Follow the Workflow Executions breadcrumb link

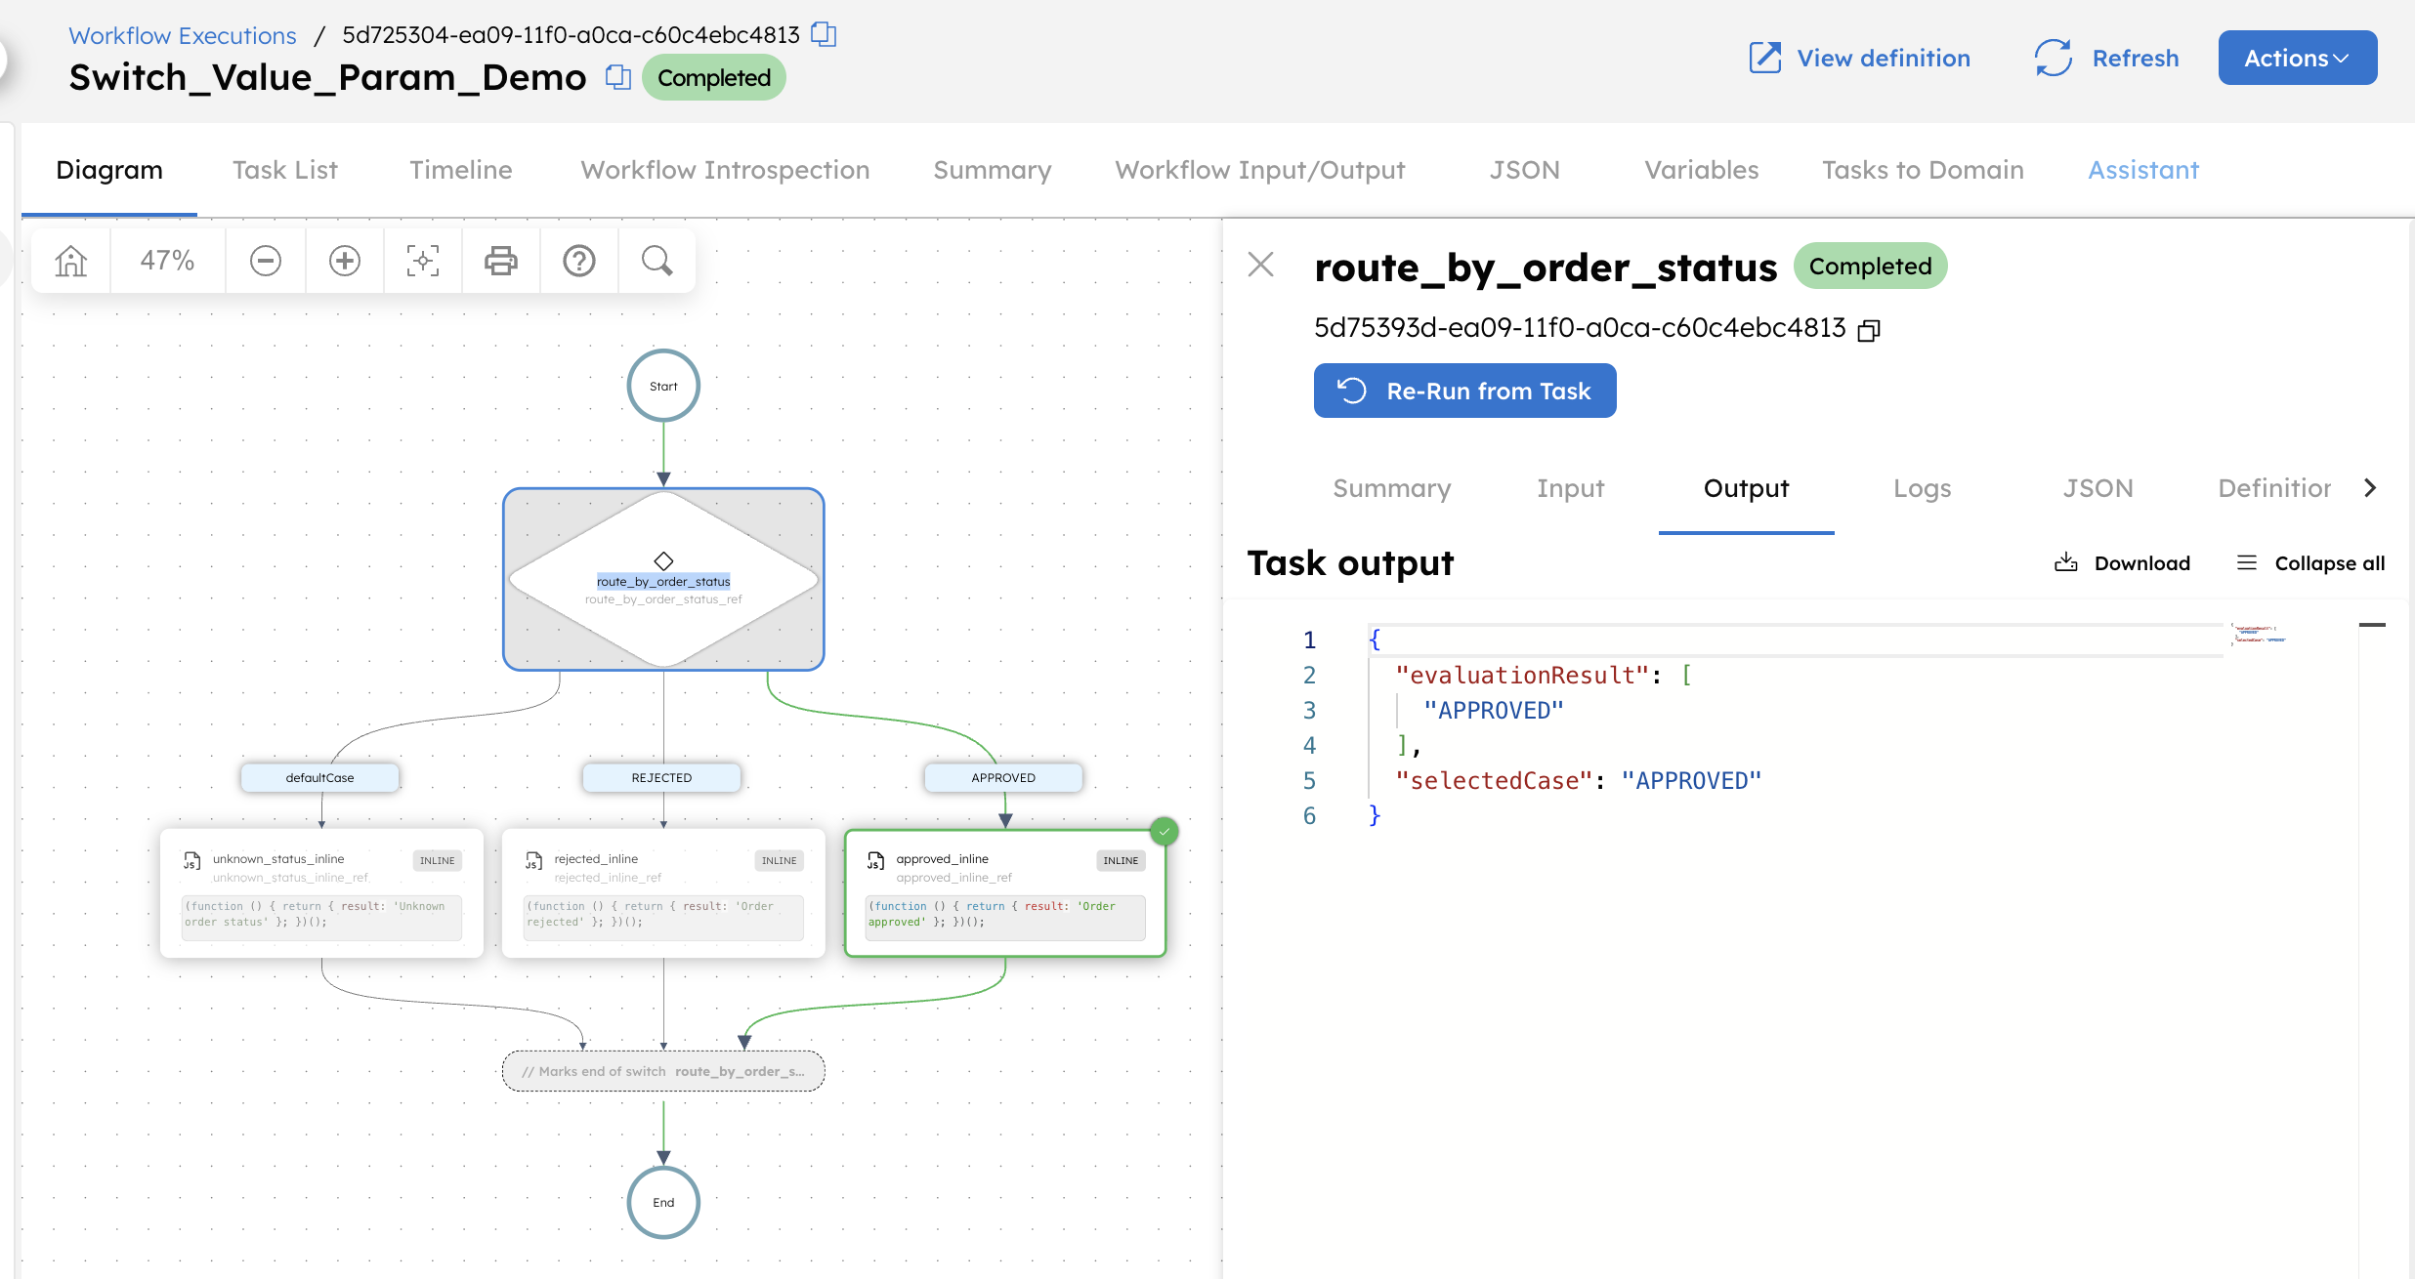[x=181, y=34]
